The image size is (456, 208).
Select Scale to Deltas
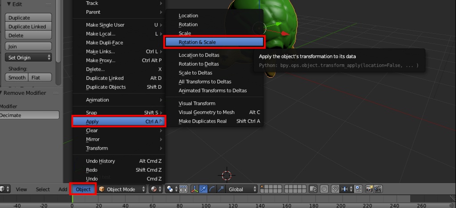pos(214,73)
